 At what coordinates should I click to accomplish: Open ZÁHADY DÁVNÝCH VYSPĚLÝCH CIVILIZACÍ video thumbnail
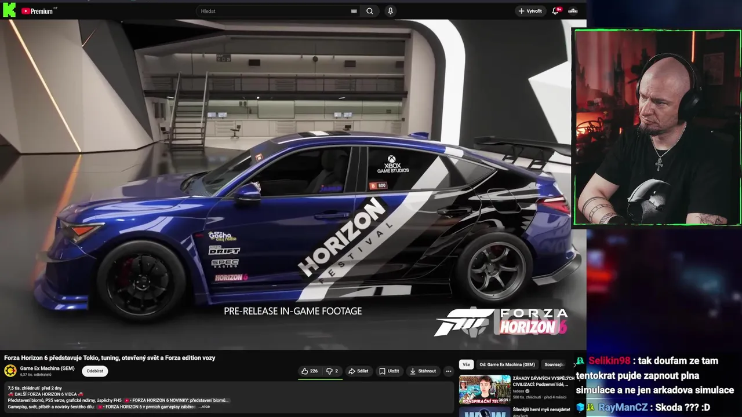pyautogui.click(x=485, y=390)
